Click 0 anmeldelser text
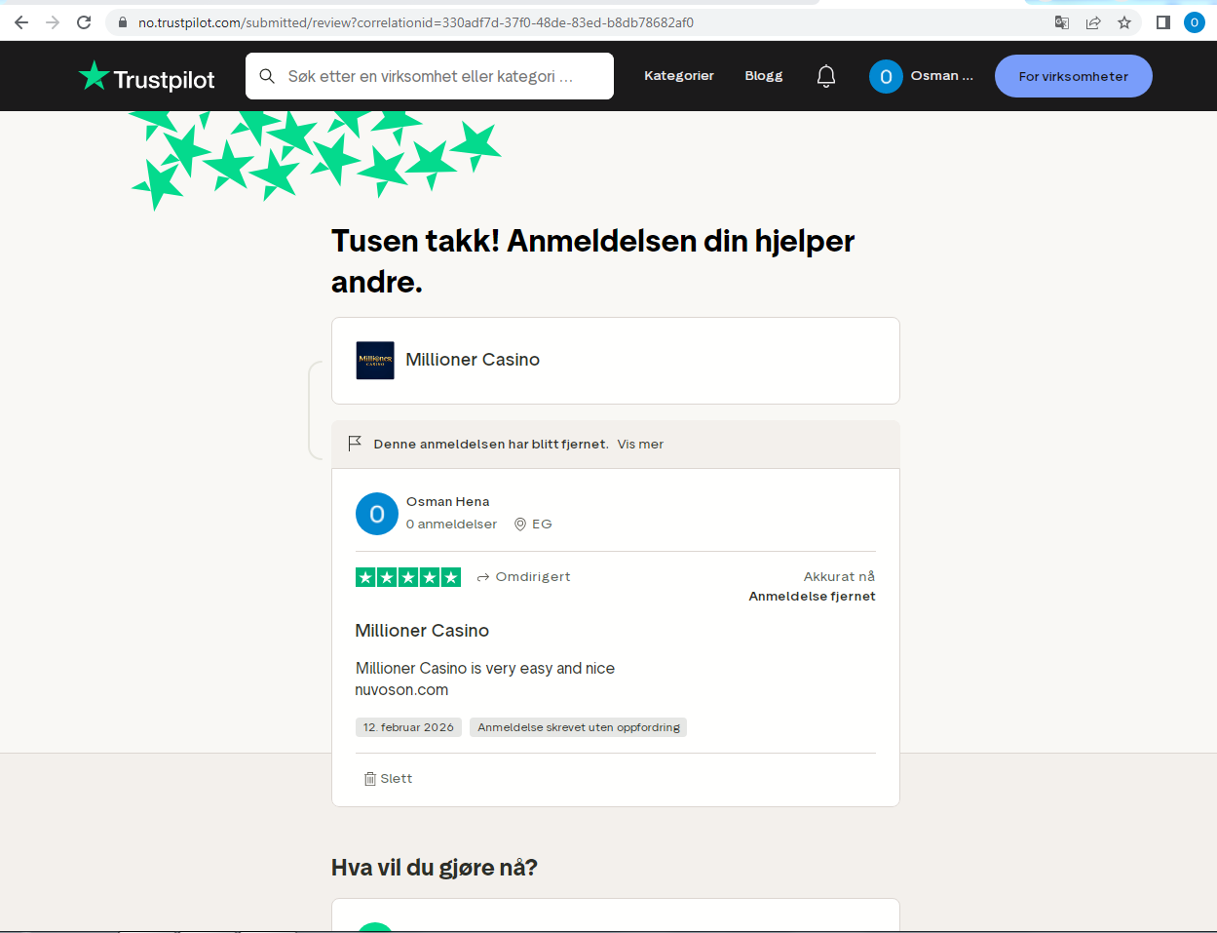Viewport: 1217px width, 933px height. (x=451, y=525)
